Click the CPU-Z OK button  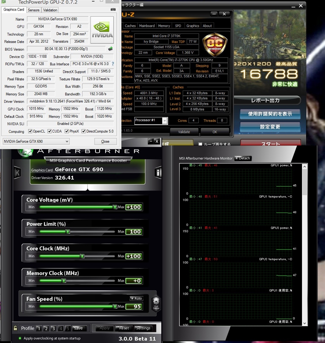click(215, 132)
